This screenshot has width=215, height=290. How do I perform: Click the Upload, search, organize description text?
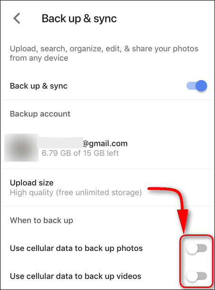(104, 53)
